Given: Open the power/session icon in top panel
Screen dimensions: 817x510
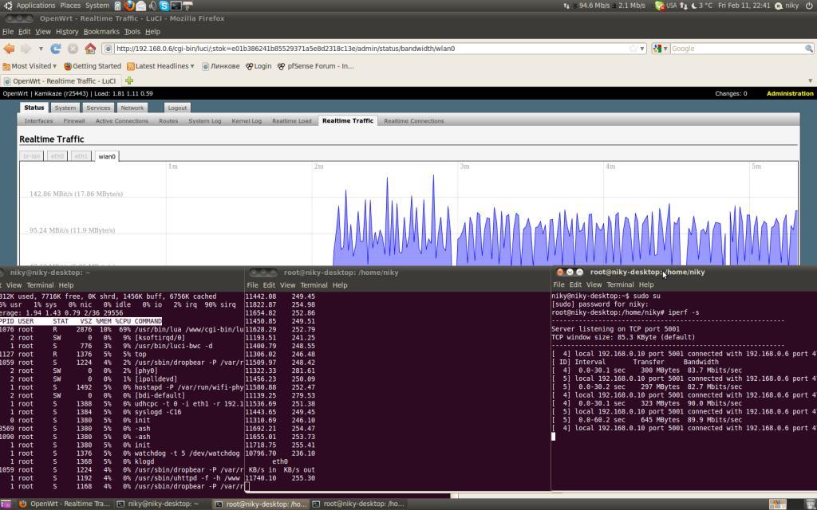Looking at the screenshot, I should [x=808, y=6].
